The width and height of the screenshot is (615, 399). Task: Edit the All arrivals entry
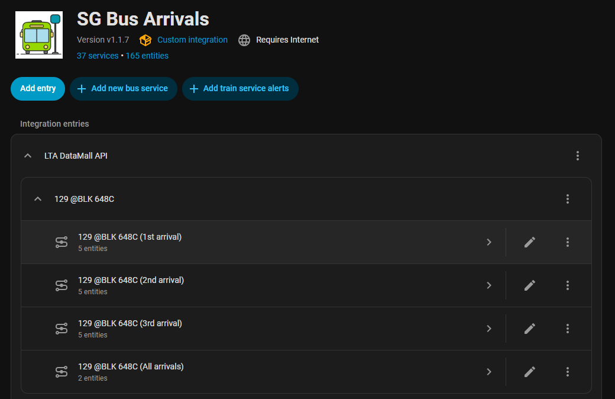click(x=530, y=372)
